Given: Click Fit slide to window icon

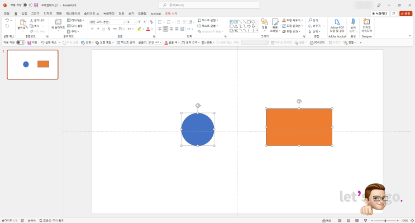Looking at the screenshot, I should pos(412,221).
